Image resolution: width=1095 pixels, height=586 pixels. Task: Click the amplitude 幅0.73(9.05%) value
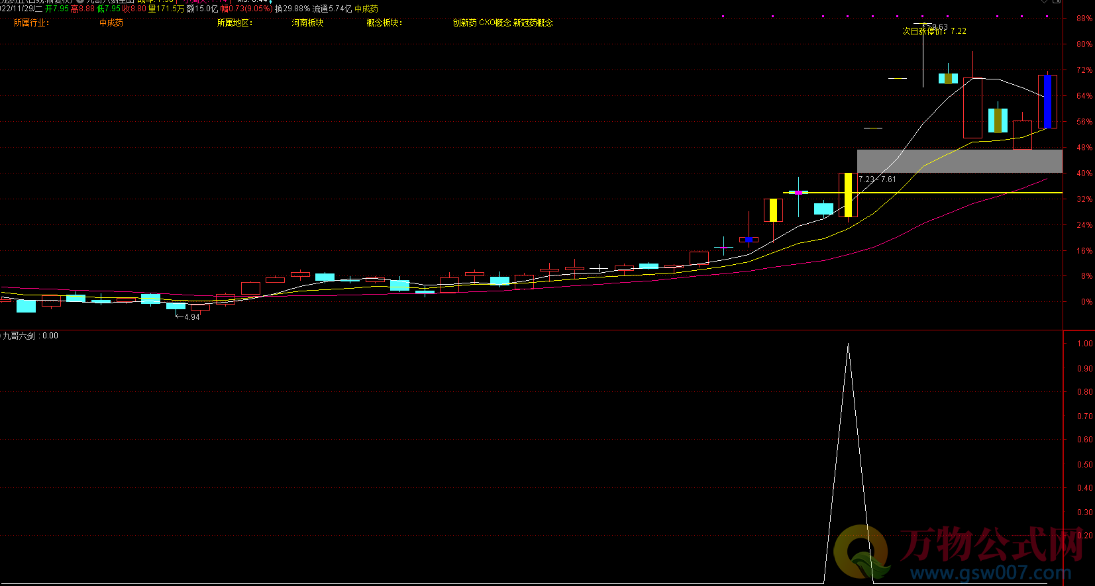coord(246,9)
